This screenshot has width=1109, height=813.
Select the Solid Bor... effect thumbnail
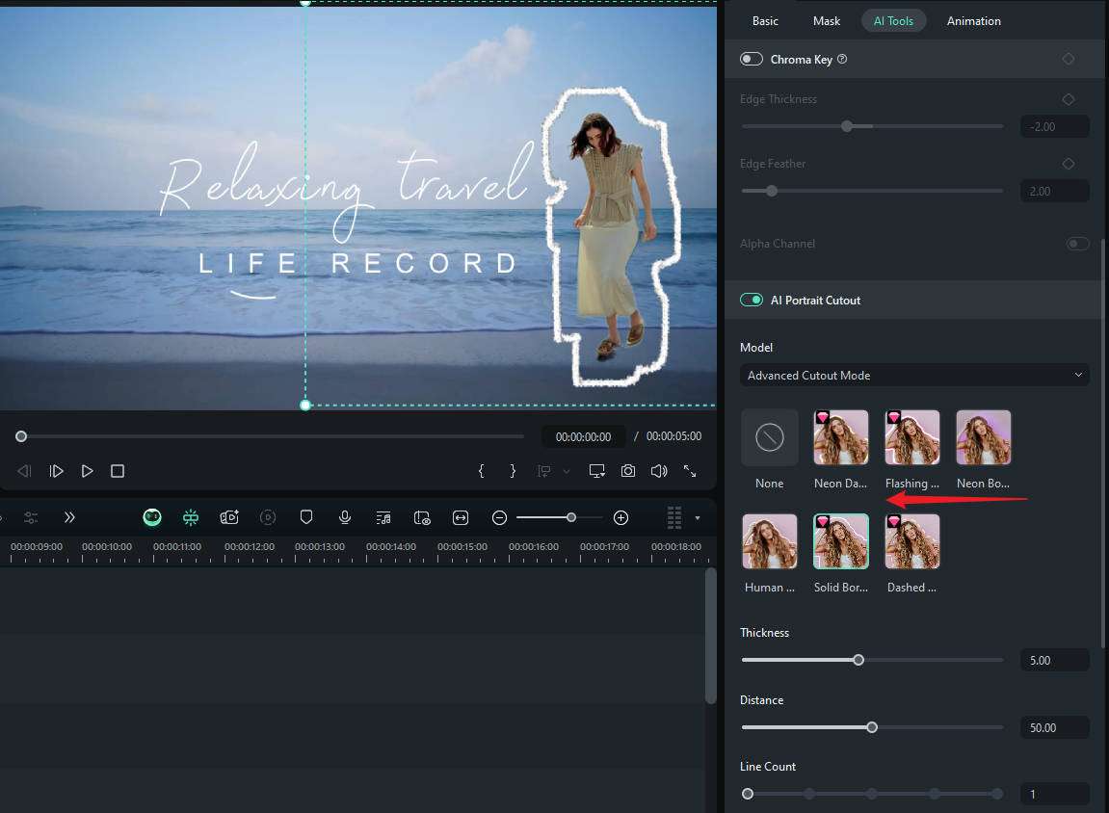[841, 541]
